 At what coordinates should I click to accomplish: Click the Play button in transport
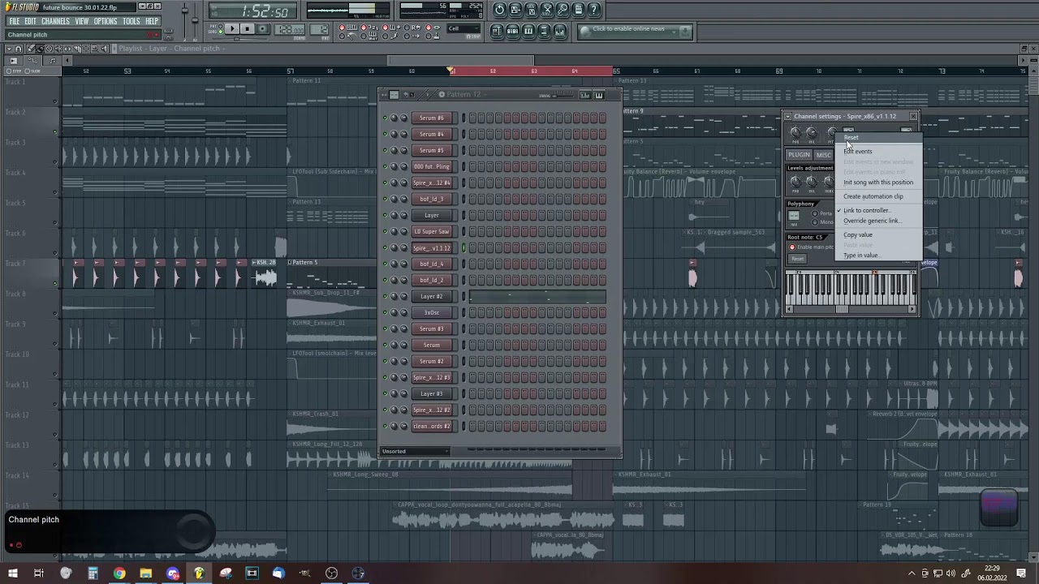(232, 29)
